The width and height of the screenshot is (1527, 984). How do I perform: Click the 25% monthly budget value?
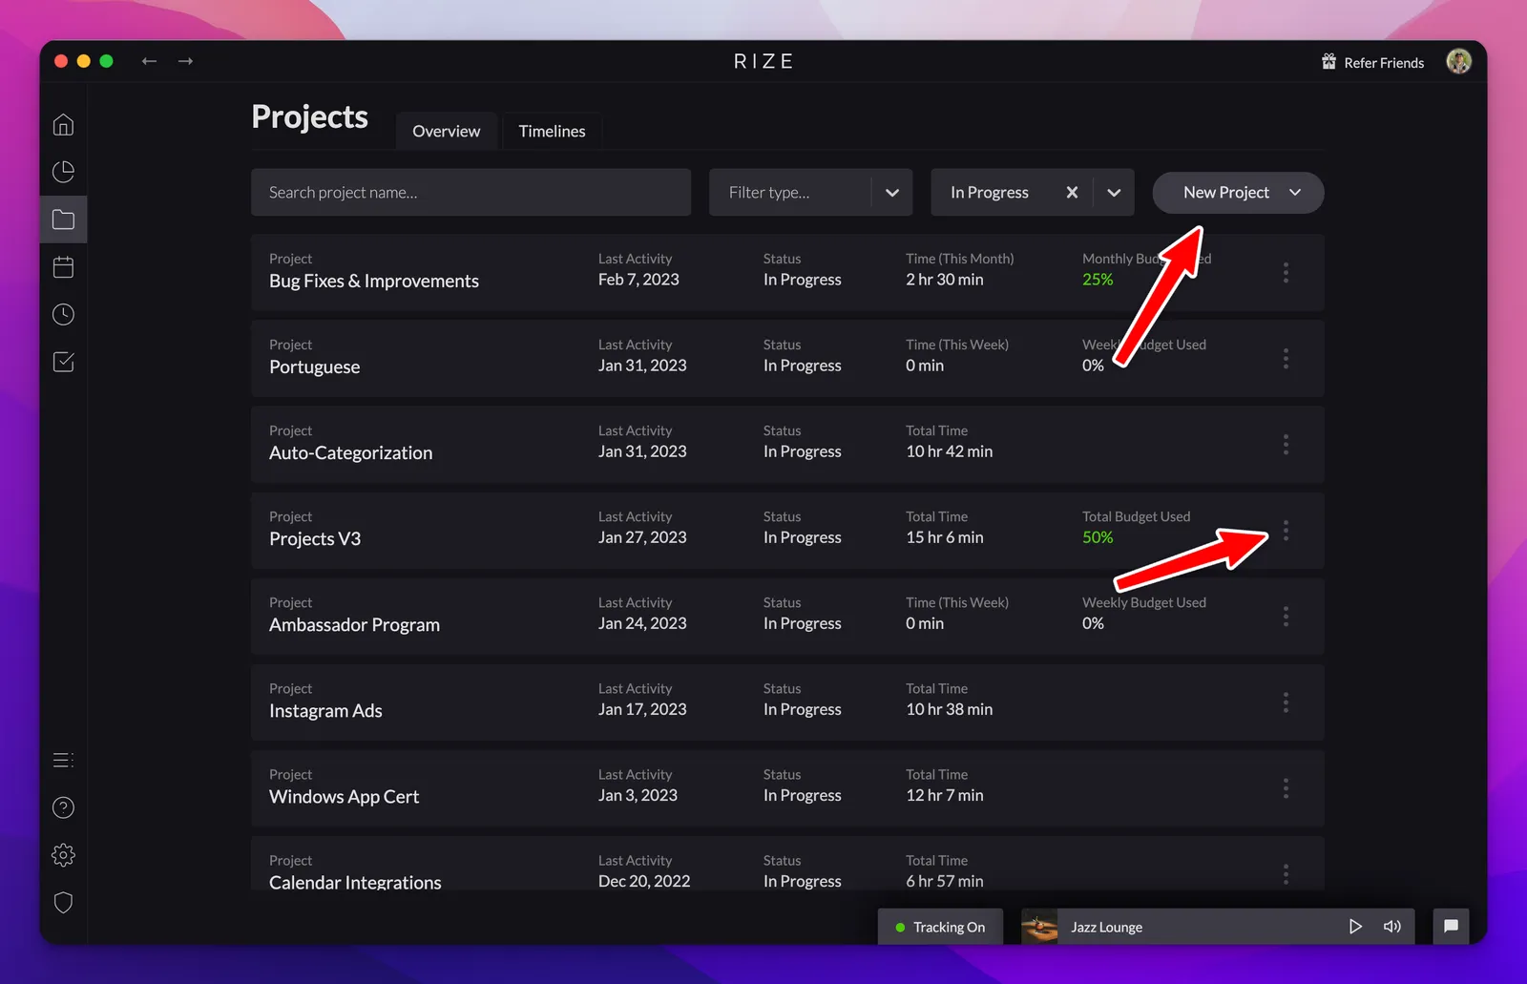(1098, 280)
